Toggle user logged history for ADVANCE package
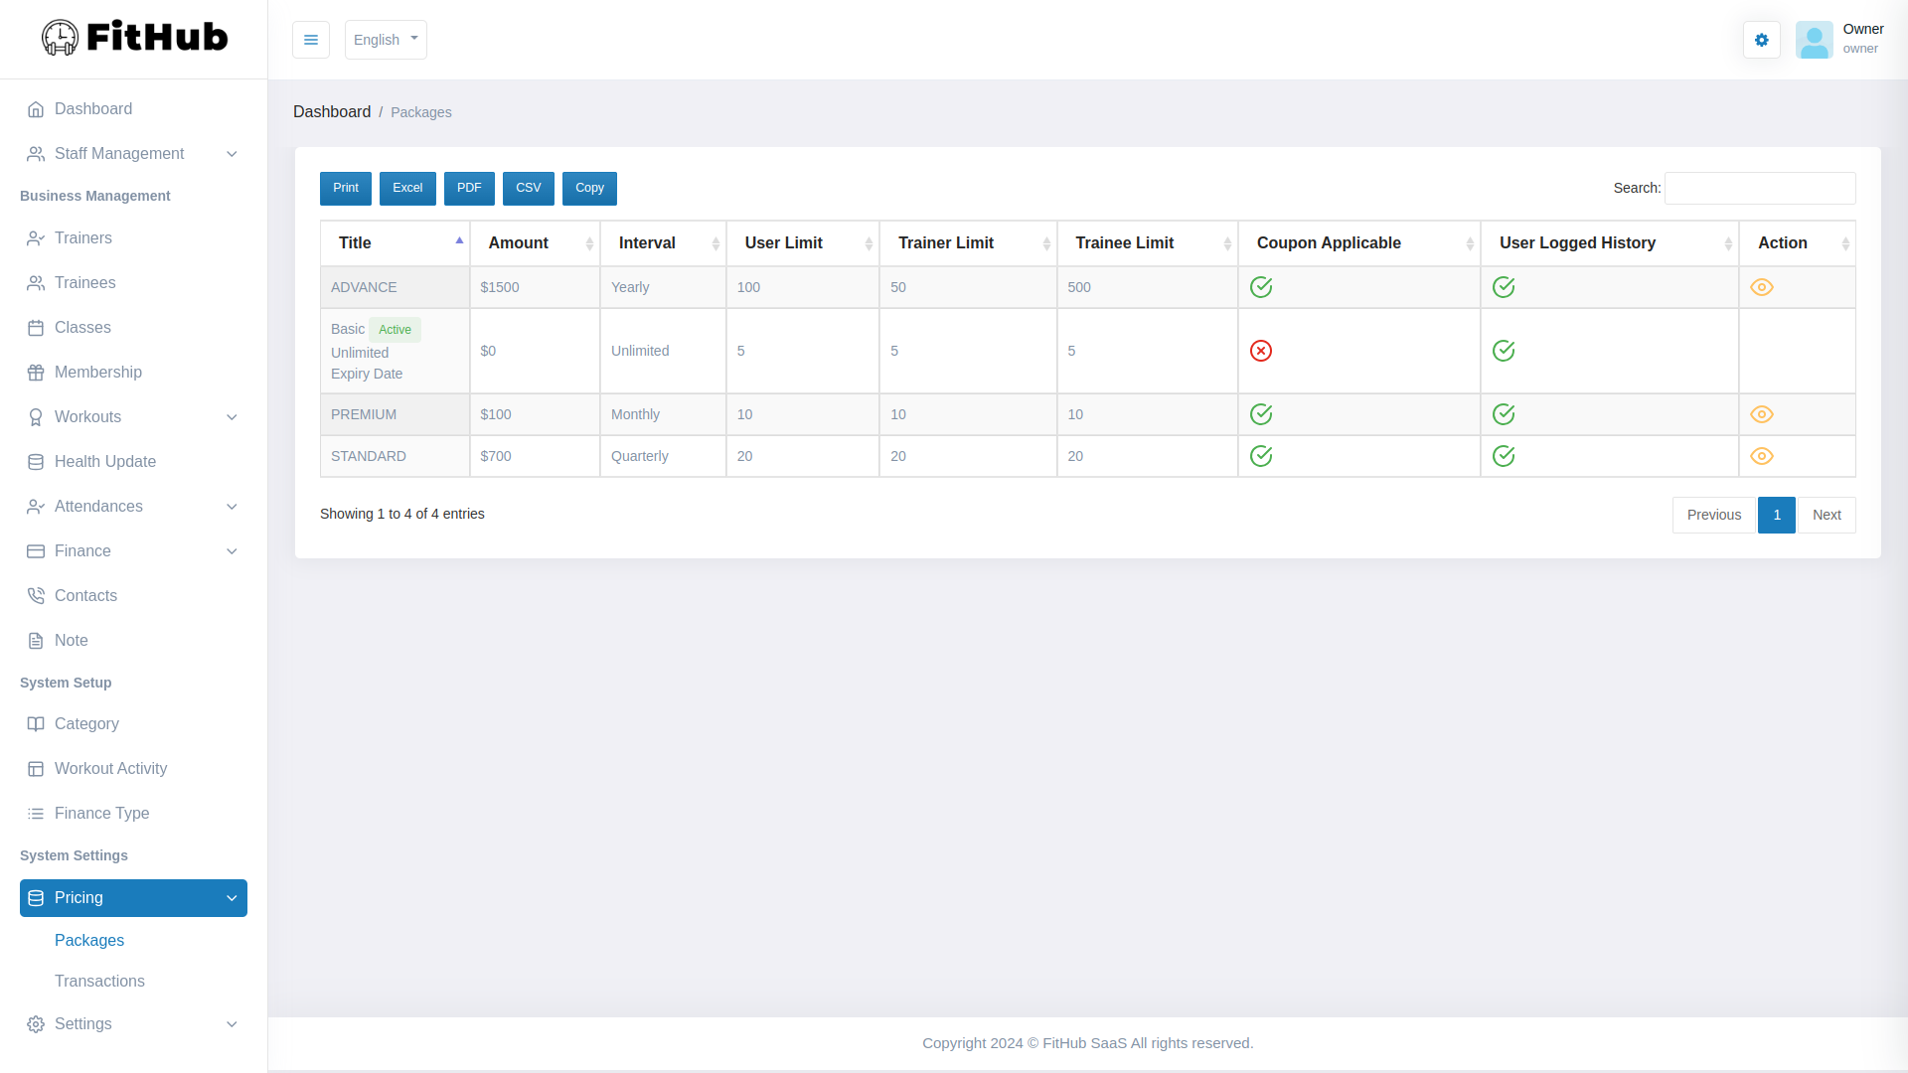Screen dimensions: 1908x1073 pyautogui.click(x=1505, y=287)
